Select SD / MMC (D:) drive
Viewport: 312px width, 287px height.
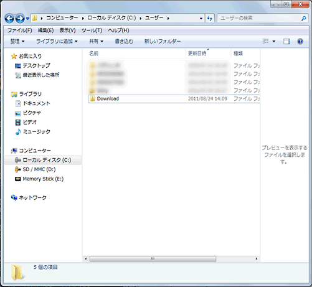coord(39,169)
